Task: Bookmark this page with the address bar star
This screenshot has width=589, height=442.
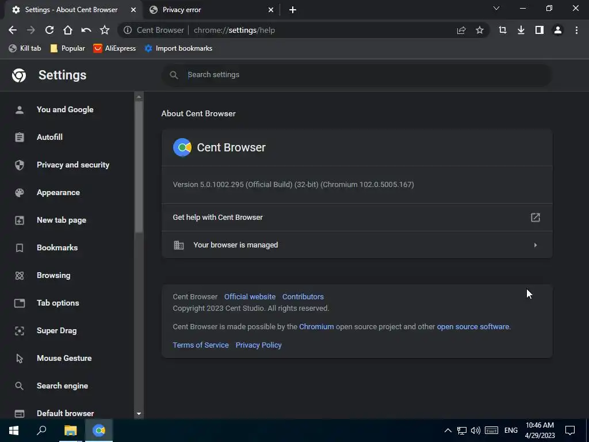Action: tap(480, 30)
